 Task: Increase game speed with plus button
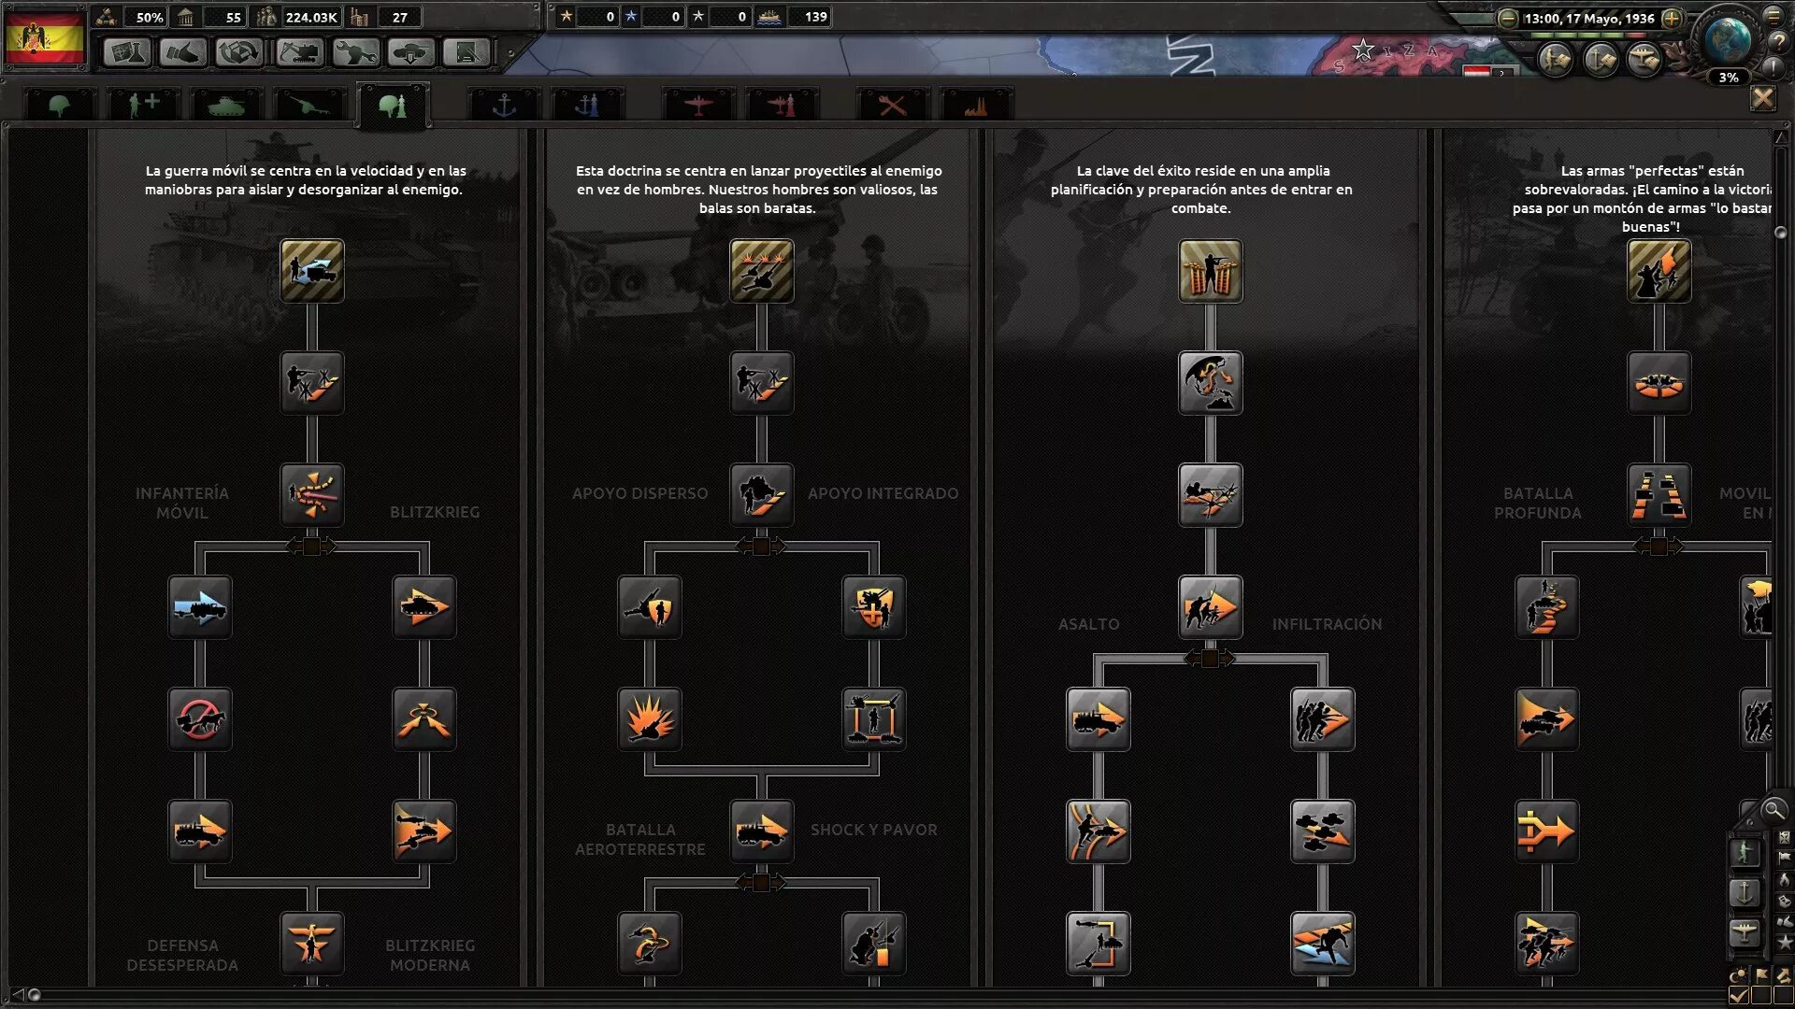click(x=1672, y=18)
